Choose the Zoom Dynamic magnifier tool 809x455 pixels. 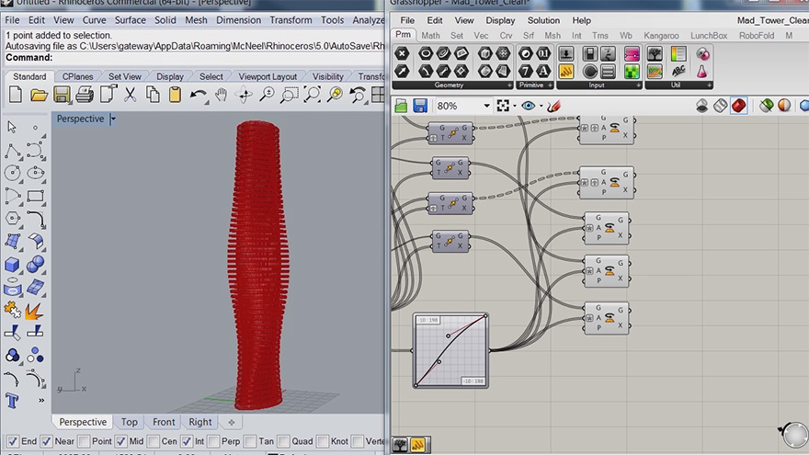pos(267,95)
